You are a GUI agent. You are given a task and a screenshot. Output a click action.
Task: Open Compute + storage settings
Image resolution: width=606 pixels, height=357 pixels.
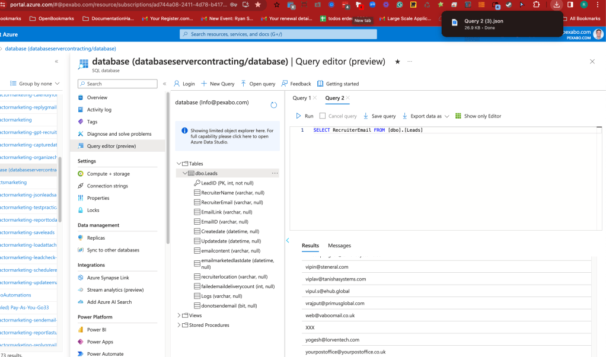point(108,174)
